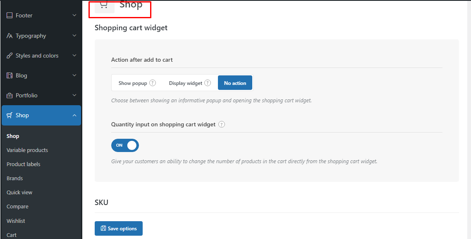
Task: Click the Shop cart icon in sidebar
Action: tap(10, 115)
